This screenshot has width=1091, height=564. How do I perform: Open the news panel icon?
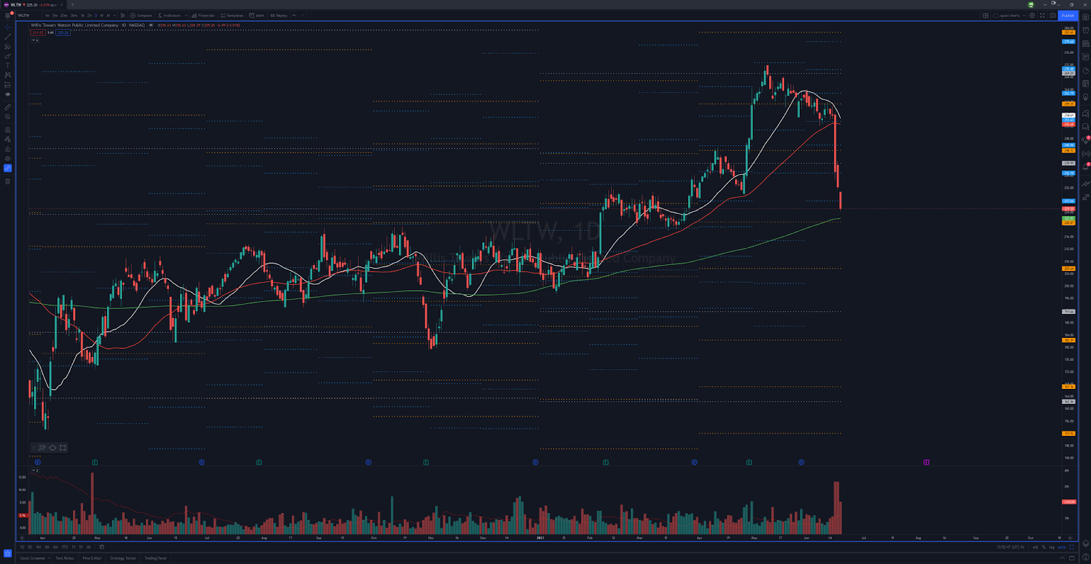(1086, 44)
